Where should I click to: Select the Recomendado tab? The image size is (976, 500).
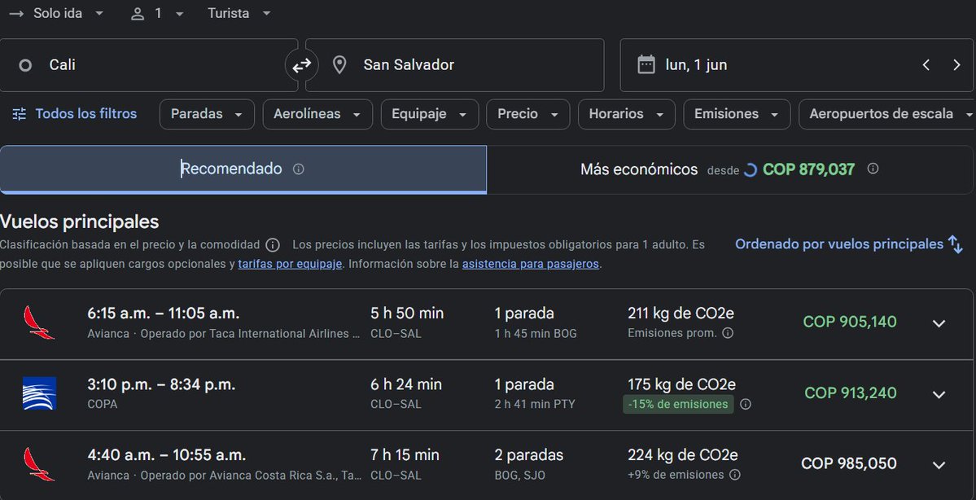coord(243,169)
